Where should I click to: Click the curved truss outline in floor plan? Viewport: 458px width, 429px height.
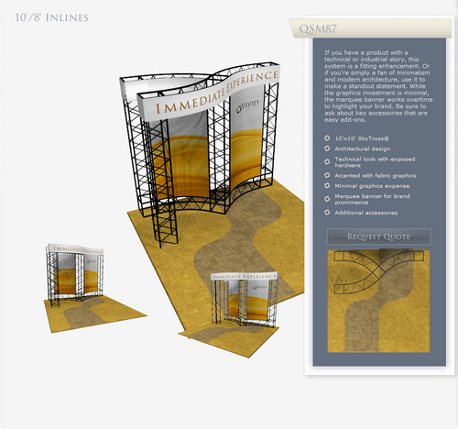(x=378, y=273)
